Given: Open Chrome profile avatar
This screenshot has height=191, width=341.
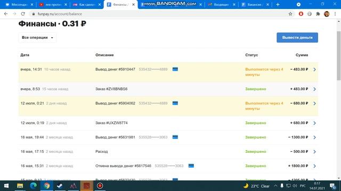Looking at the screenshot, I should click(327, 14).
